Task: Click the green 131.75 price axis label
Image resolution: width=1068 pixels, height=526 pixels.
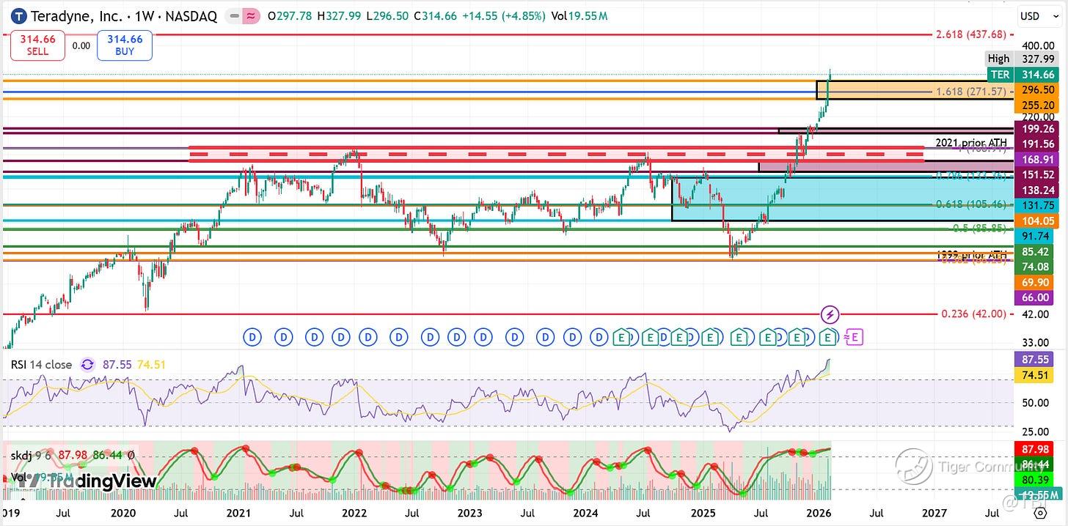Action: (1036, 205)
